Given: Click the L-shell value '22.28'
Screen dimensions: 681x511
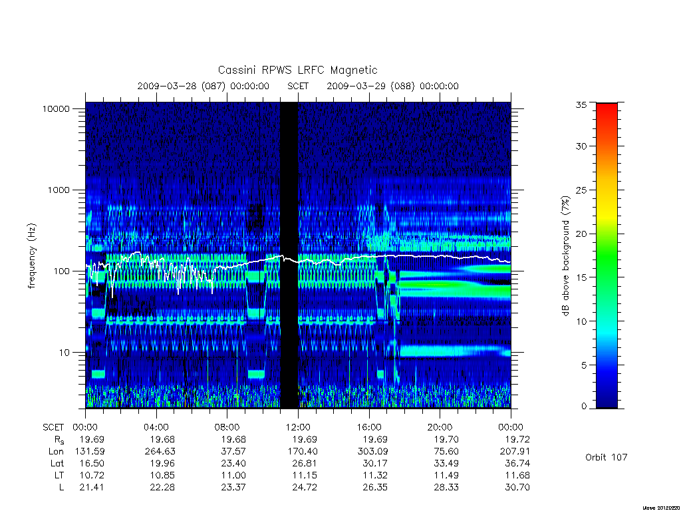Looking at the screenshot, I should coord(162,488).
